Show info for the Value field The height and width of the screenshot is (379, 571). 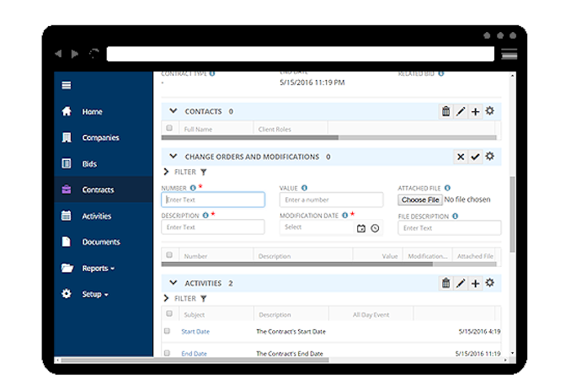click(304, 188)
